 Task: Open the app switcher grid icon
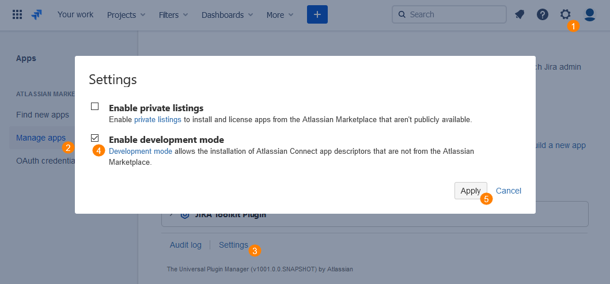(17, 15)
